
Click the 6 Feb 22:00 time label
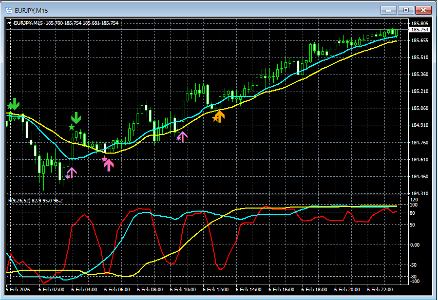[380, 290]
